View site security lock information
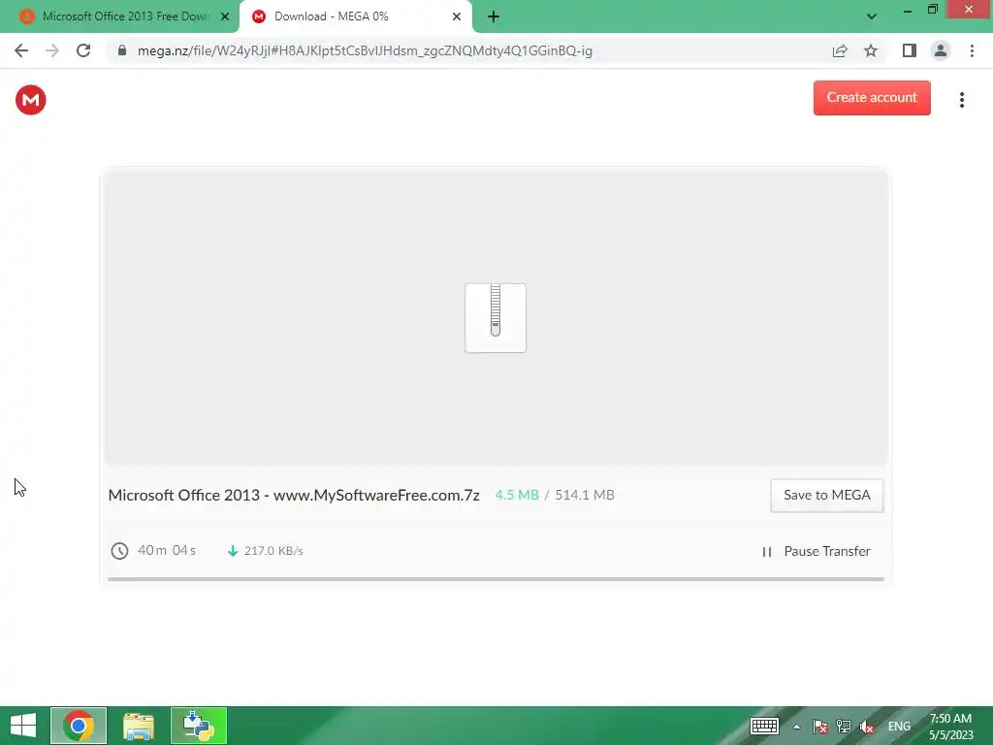 [122, 50]
